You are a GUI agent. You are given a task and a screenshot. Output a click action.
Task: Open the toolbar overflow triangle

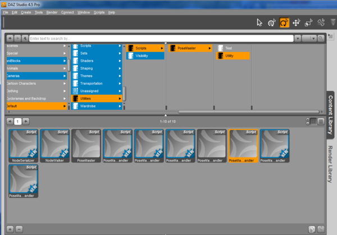pyautogui.click(x=333, y=22)
